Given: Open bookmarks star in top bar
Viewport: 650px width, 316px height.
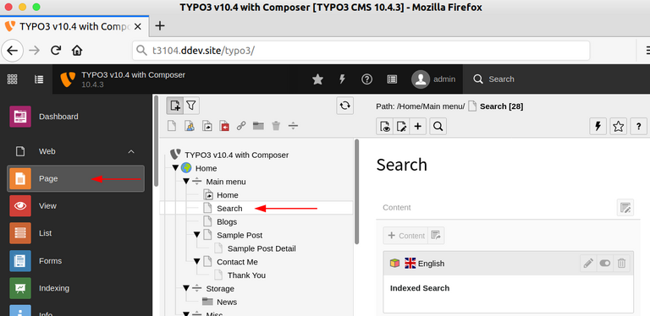Looking at the screenshot, I should tap(317, 79).
